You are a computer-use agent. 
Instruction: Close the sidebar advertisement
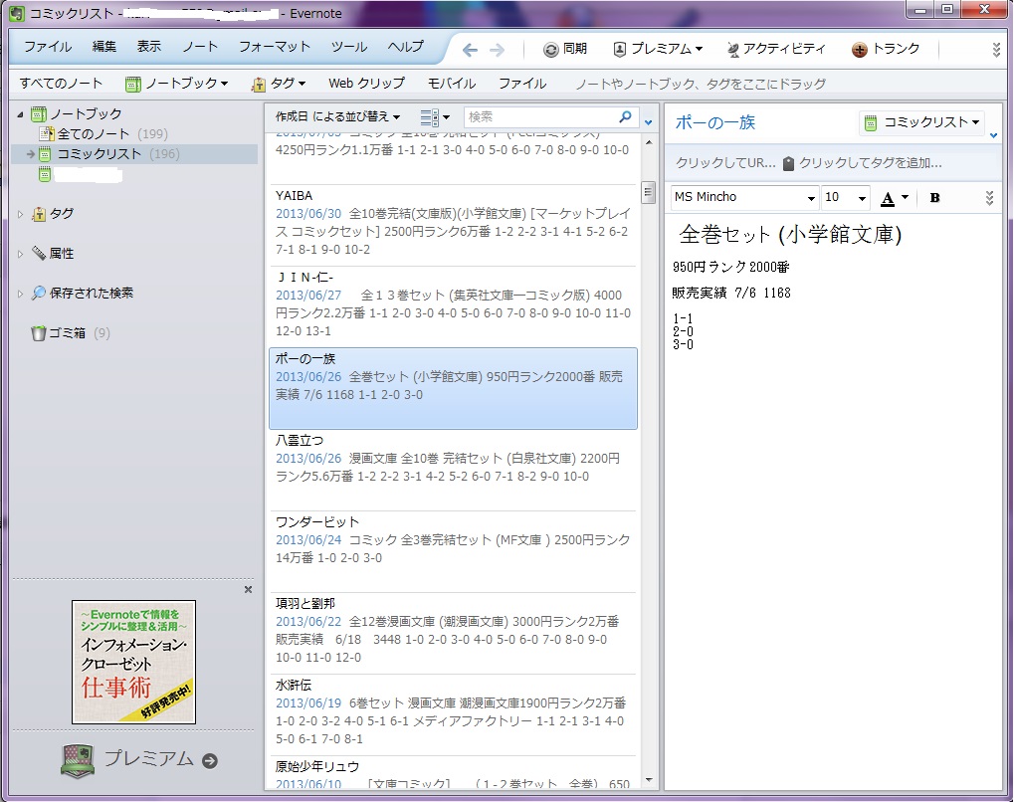pos(249,589)
